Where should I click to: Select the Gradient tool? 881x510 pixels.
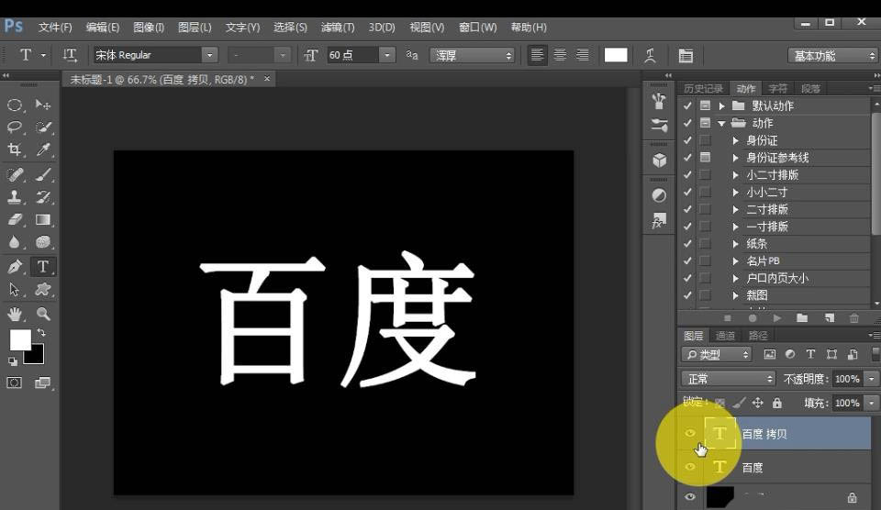[43, 219]
